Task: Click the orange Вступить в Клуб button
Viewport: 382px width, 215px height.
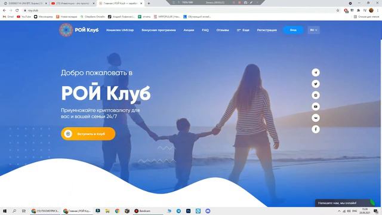Action: 88,134
